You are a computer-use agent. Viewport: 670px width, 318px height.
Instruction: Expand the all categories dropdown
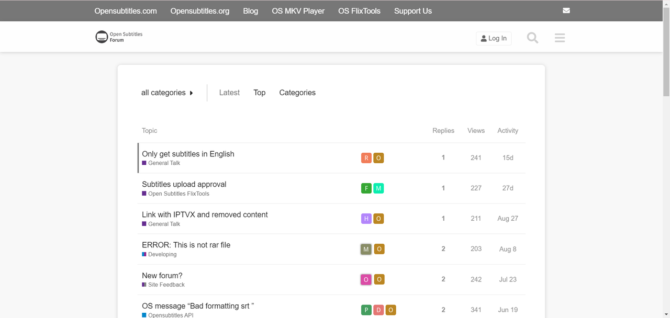[x=167, y=93]
